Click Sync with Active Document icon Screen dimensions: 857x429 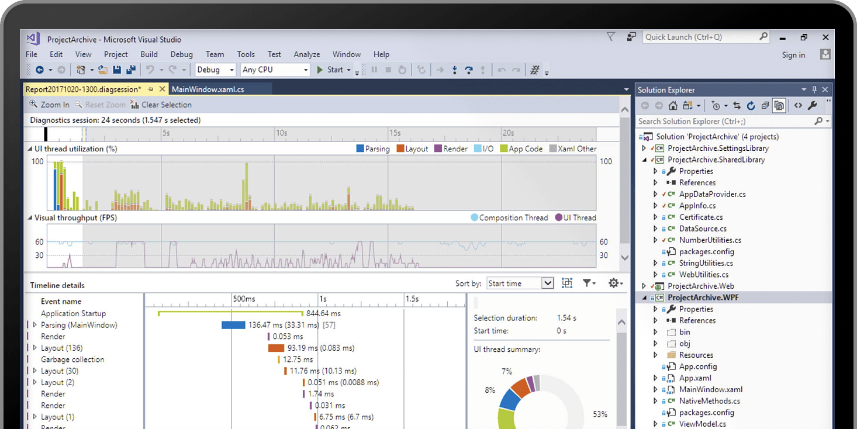click(x=737, y=106)
